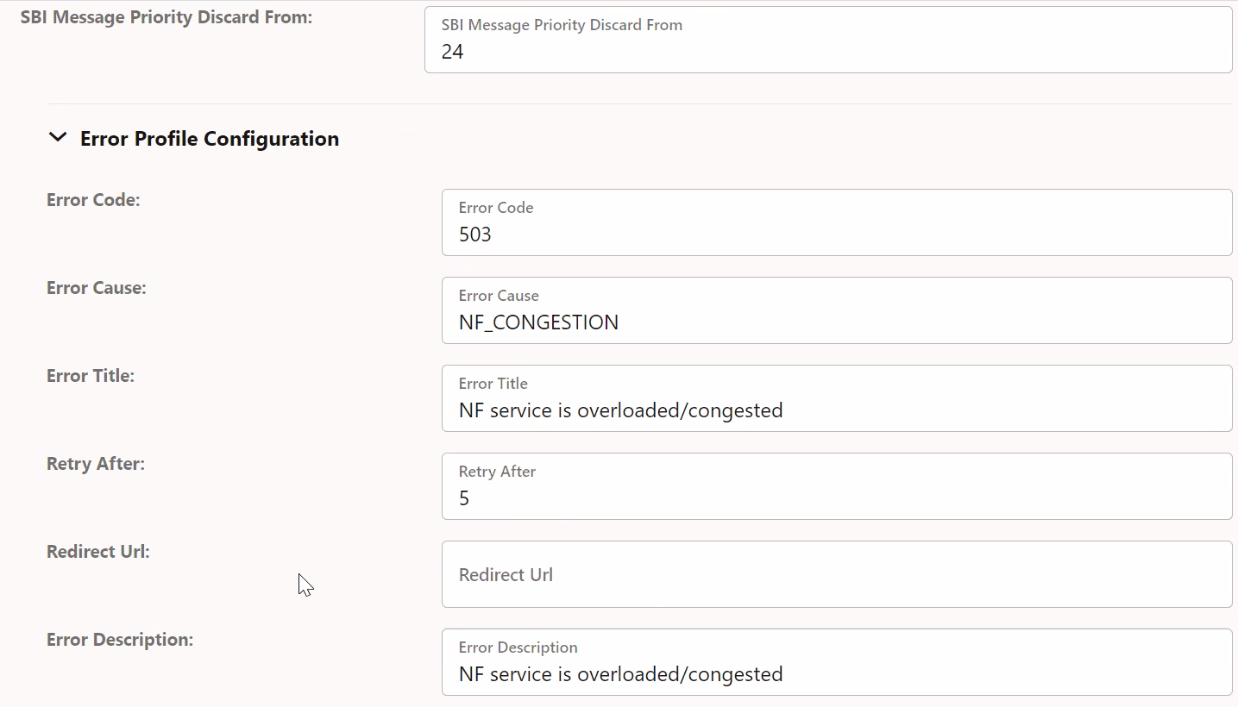Click the Error Title label
Screen dimensions: 1238x707
pos(91,375)
